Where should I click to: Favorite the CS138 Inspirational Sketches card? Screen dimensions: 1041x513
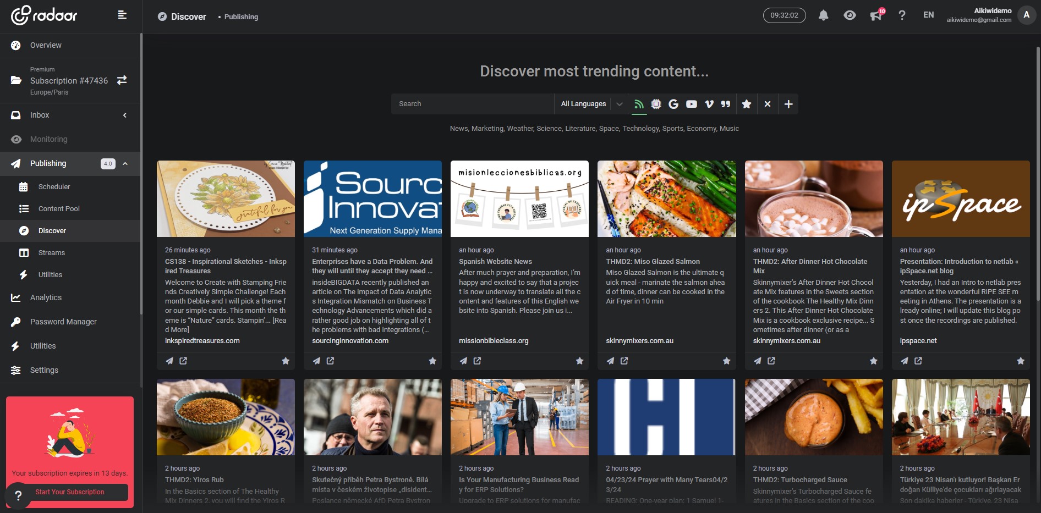286,361
